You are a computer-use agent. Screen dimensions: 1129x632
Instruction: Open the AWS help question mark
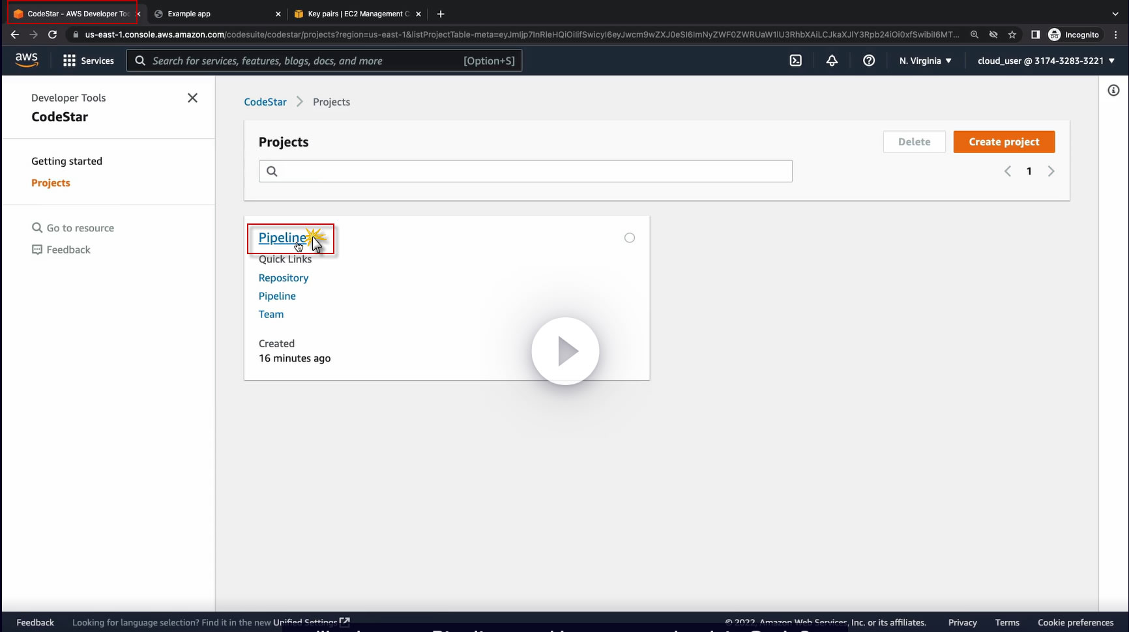869,61
